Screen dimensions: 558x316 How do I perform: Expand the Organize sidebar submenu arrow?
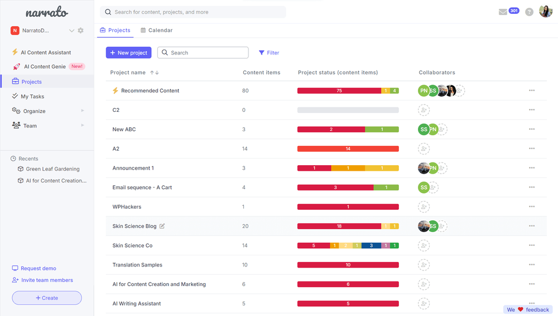point(83,111)
